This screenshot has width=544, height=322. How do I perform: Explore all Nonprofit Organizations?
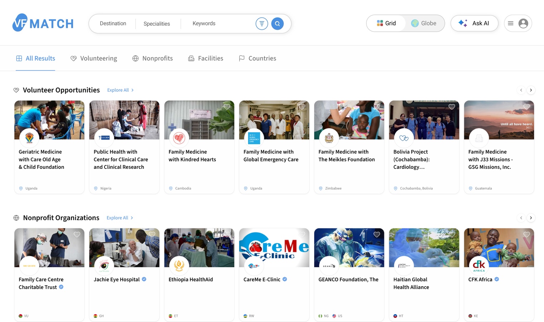(120, 218)
